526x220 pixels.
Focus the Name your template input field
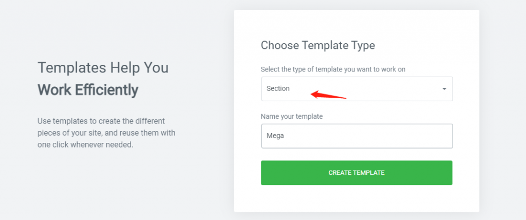tap(357, 136)
